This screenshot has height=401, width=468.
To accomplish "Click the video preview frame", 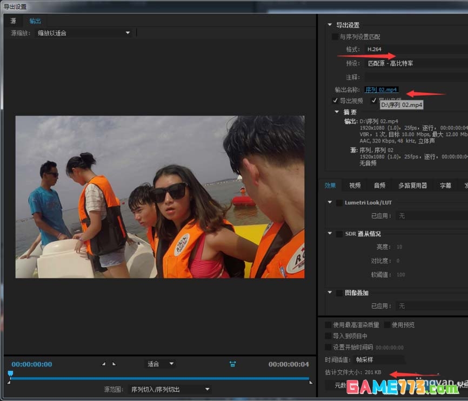I will coord(160,197).
